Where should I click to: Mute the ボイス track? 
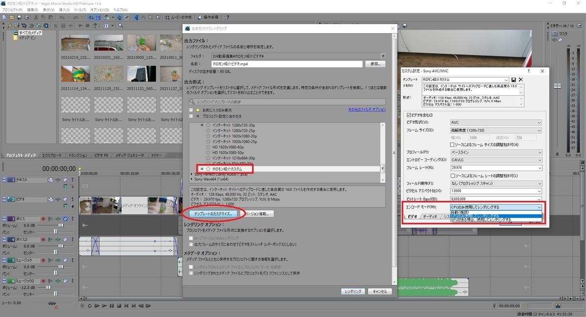(x=65, y=219)
